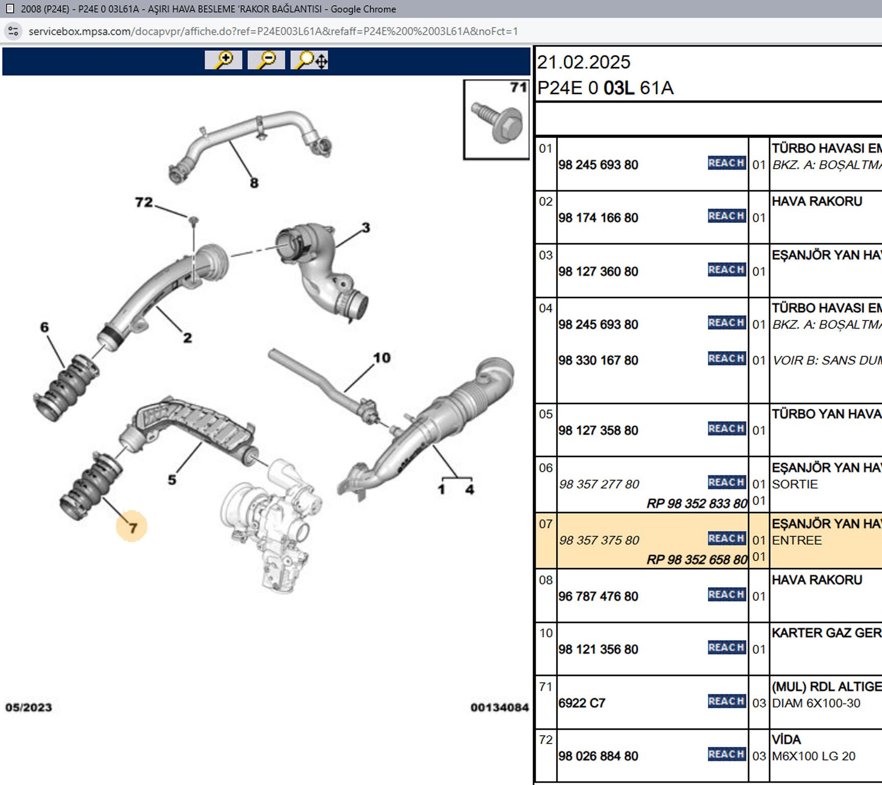Select callout number 10 on the diagram
The width and height of the screenshot is (882, 785).
(382, 358)
